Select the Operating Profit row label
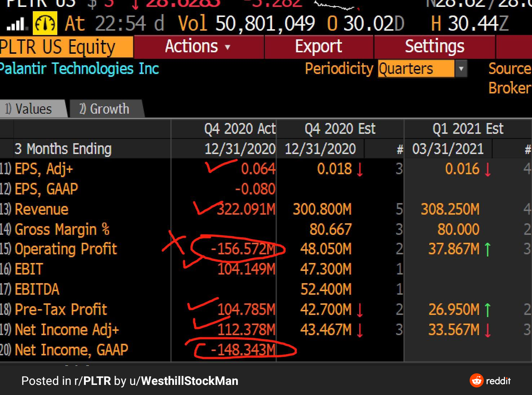 (66, 249)
